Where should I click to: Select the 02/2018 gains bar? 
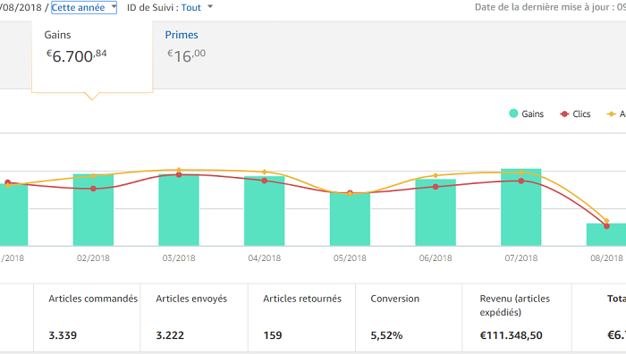tap(93, 210)
